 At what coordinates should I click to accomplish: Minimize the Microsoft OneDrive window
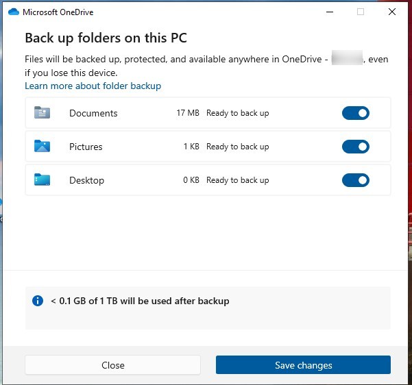[329, 12]
